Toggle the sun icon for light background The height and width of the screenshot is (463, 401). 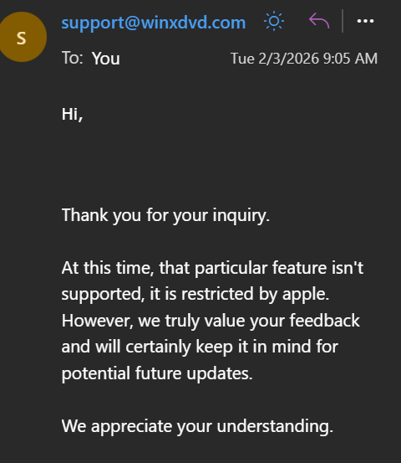(x=274, y=21)
